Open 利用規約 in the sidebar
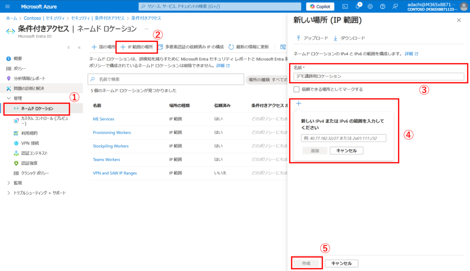 (29, 133)
